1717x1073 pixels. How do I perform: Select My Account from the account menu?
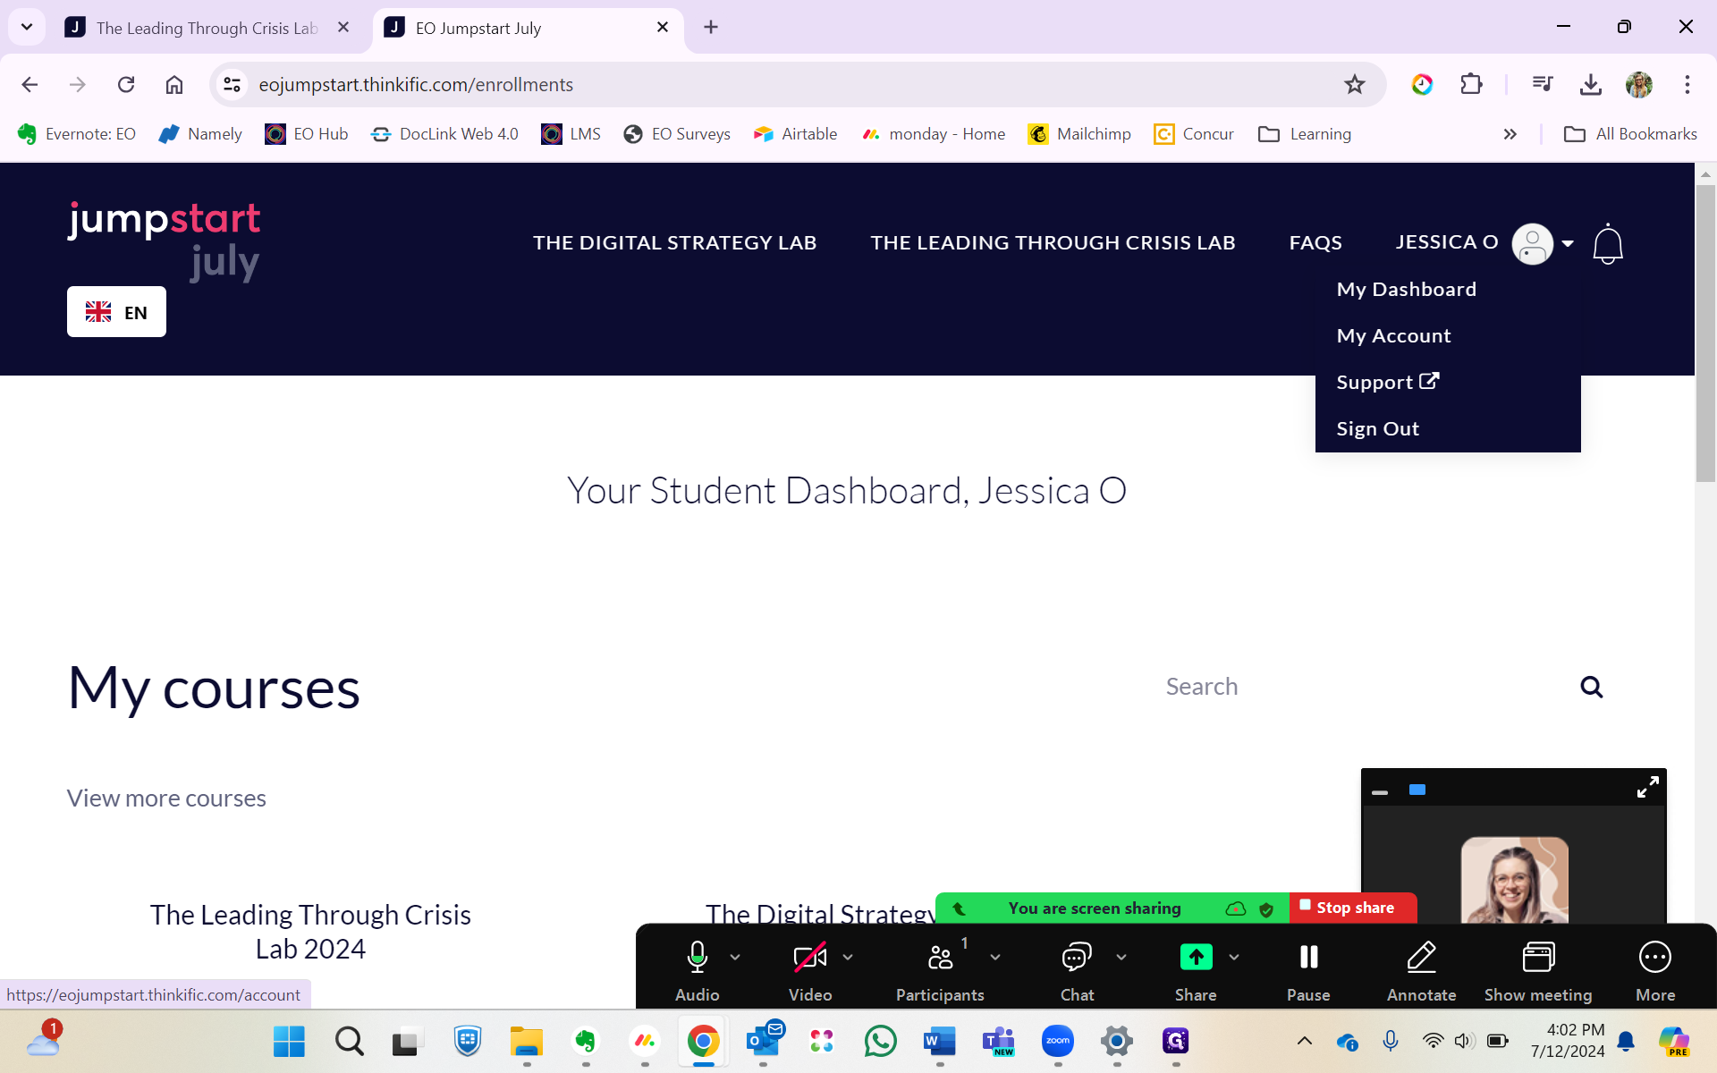[1393, 335]
